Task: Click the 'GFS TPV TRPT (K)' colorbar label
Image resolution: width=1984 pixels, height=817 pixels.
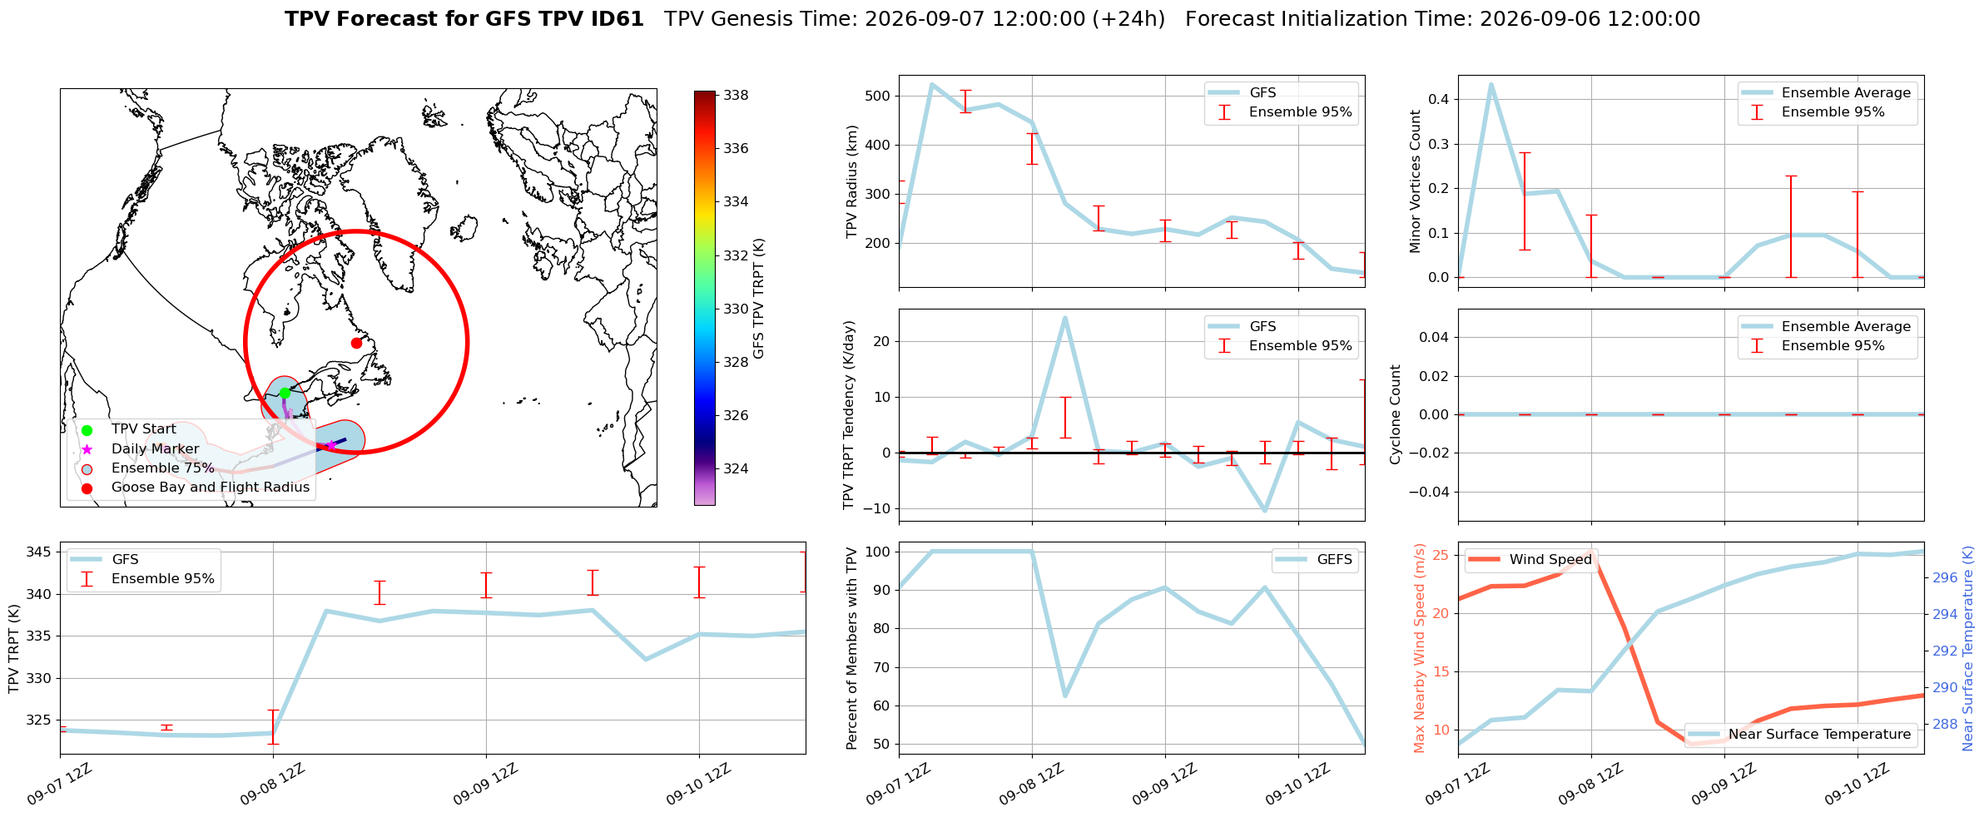Action: 758,299
